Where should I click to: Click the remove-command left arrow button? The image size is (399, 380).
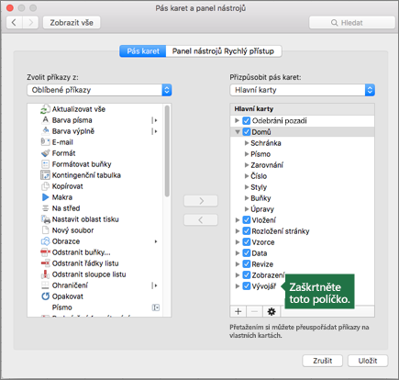tap(201, 219)
